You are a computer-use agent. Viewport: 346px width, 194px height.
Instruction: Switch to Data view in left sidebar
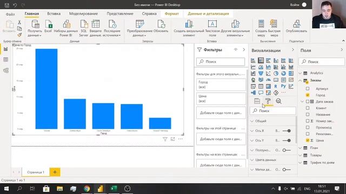point(6,60)
